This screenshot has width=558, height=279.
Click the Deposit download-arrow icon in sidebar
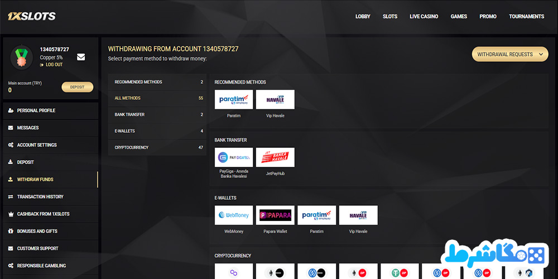pyautogui.click(x=11, y=162)
